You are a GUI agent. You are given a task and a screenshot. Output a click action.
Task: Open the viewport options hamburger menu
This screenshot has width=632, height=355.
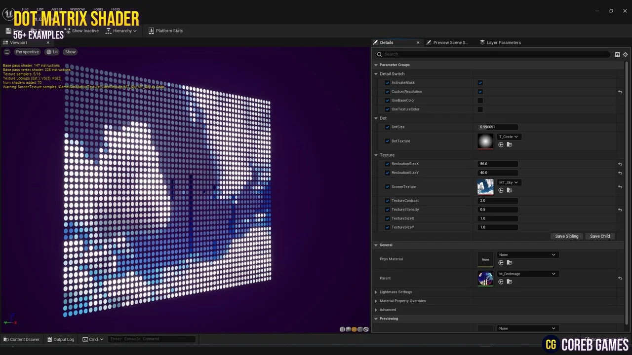click(x=7, y=51)
